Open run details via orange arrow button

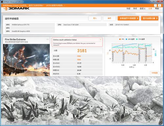point(128,18)
